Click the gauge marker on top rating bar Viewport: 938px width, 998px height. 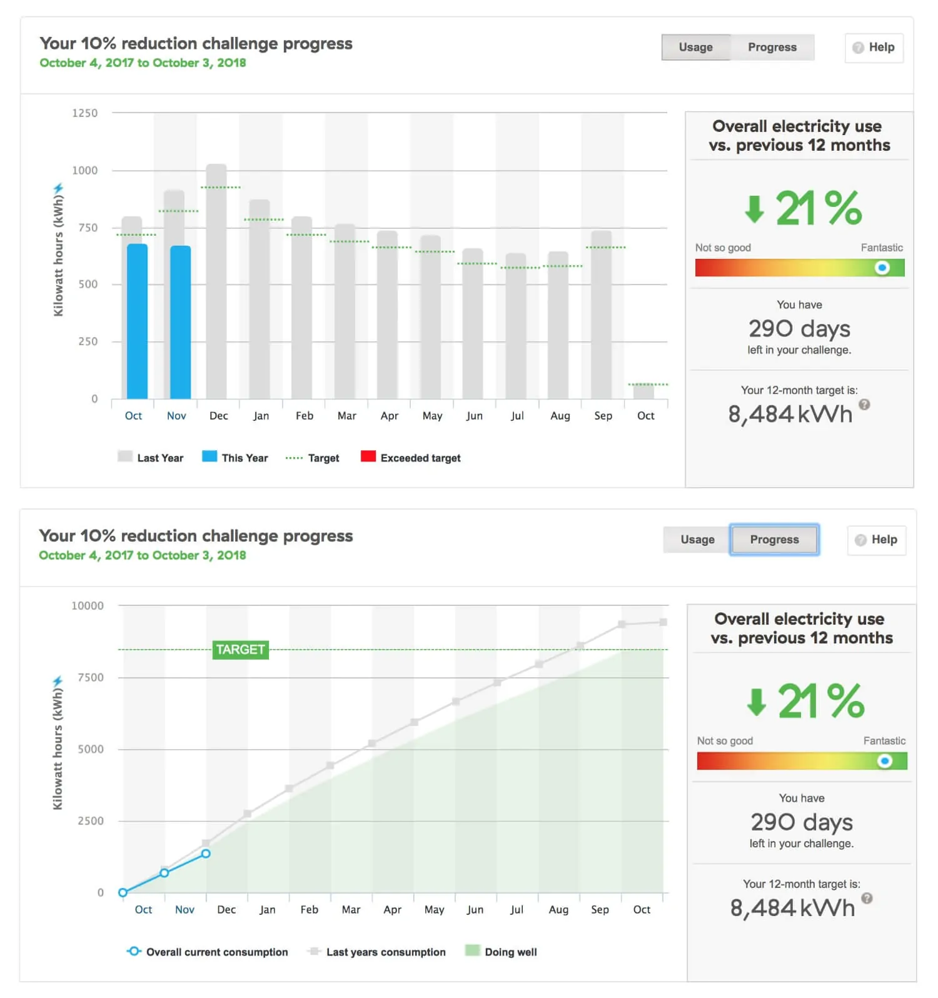pos(882,268)
